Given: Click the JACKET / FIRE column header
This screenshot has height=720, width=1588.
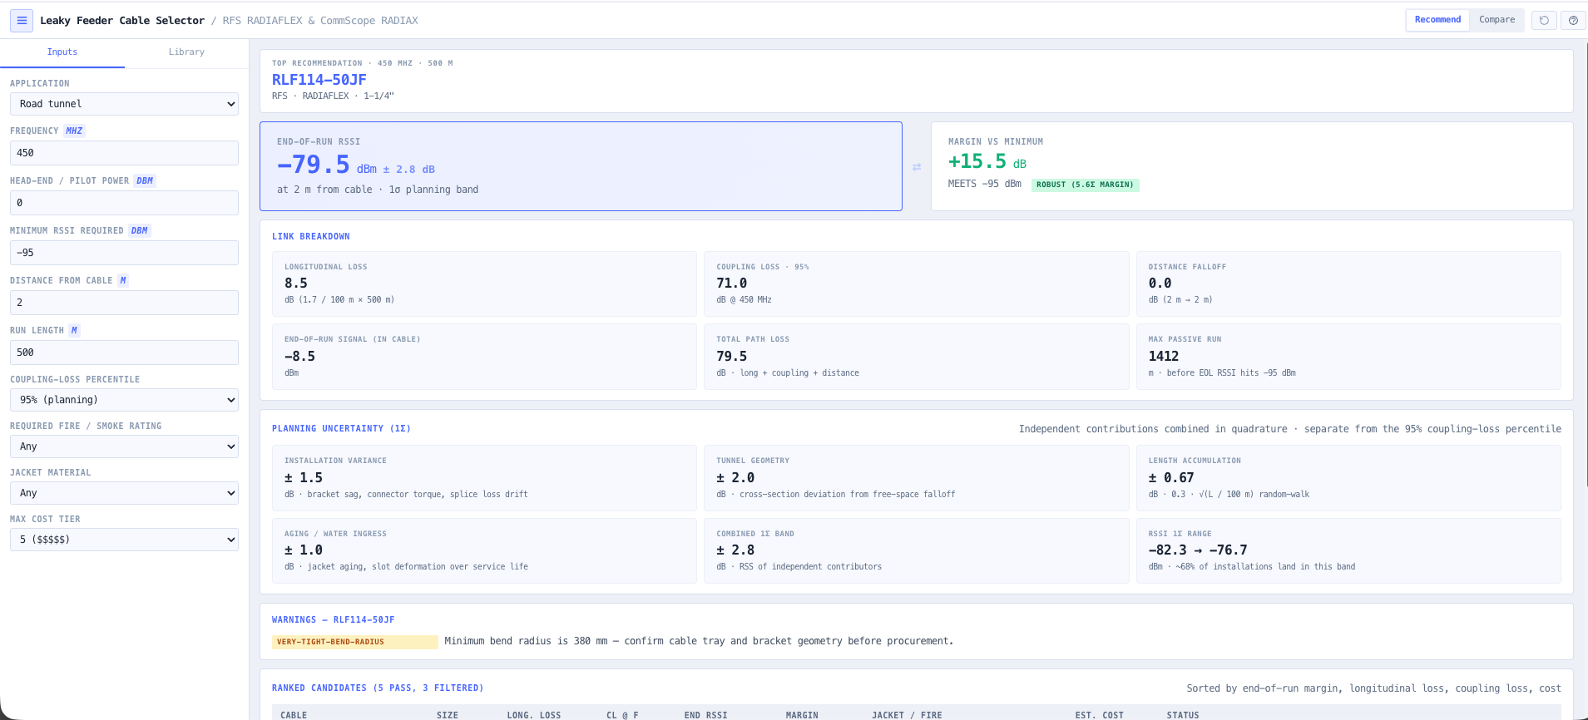Looking at the screenshot, I should tap(907, 715).
